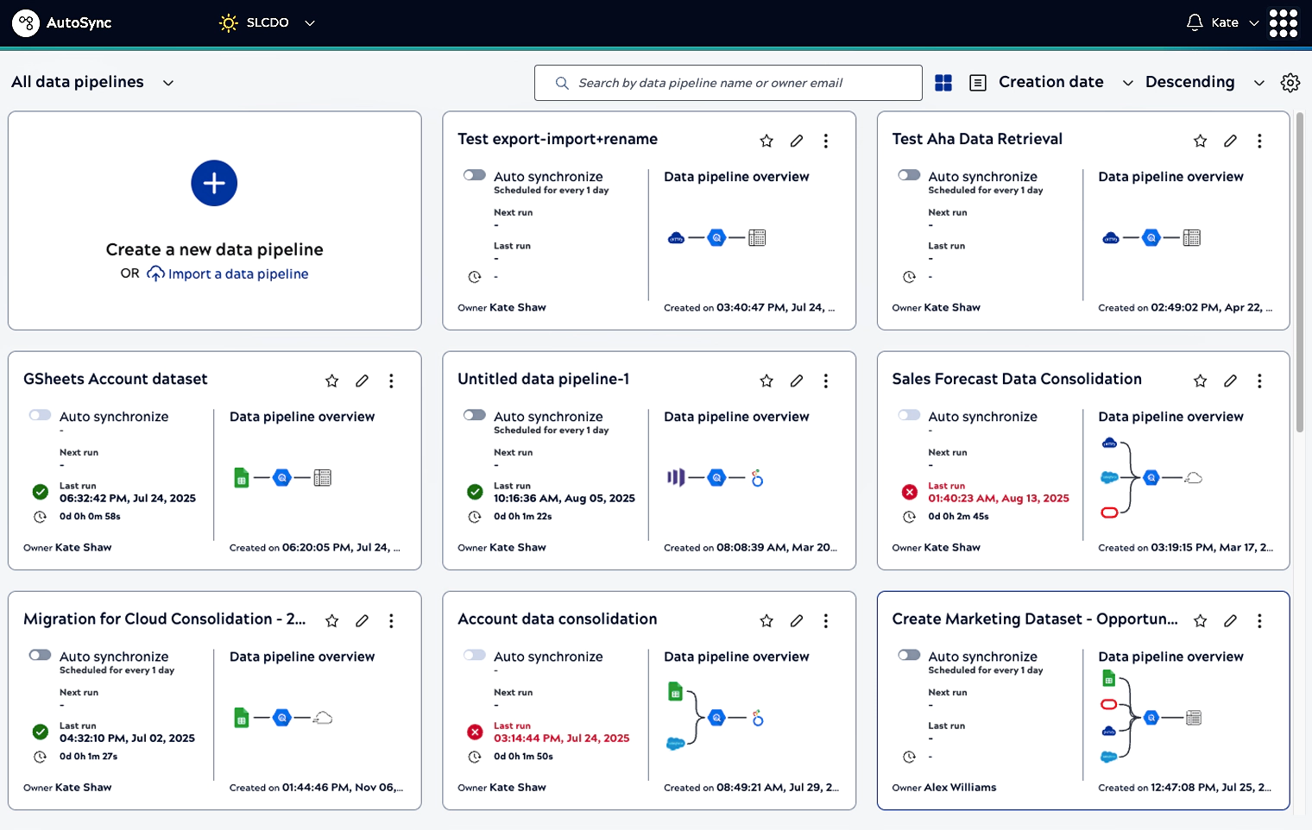Edit Sales Forecast Data Consolidation pencil
Screen dimensions: 1312x830
1231,380
